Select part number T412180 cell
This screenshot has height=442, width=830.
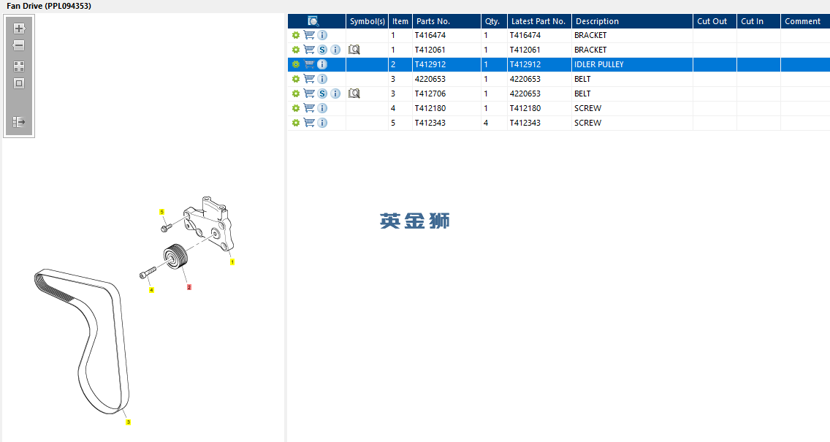click(x=446, y=108)
